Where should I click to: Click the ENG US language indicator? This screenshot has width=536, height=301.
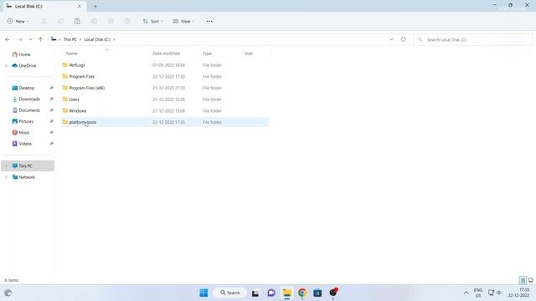[x=478, y=293]
